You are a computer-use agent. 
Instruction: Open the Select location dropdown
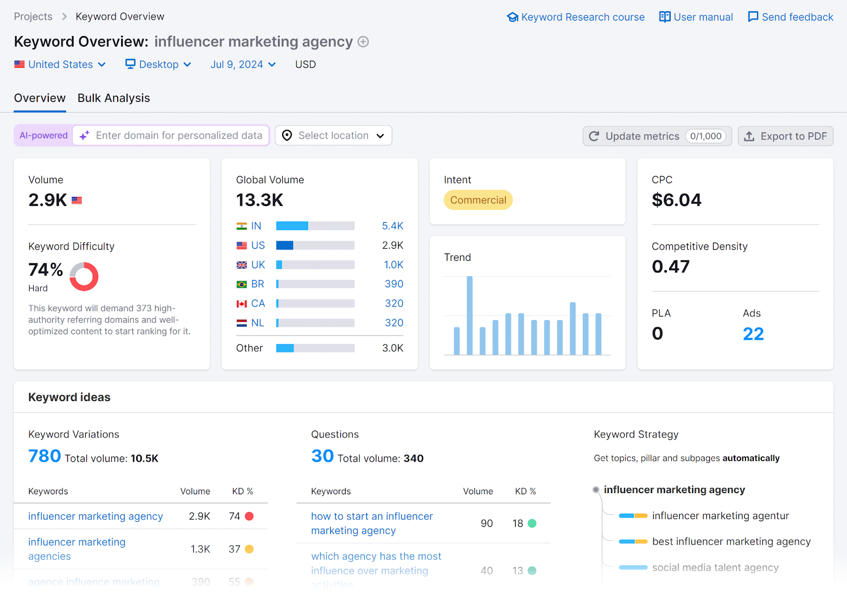(334, 135)
